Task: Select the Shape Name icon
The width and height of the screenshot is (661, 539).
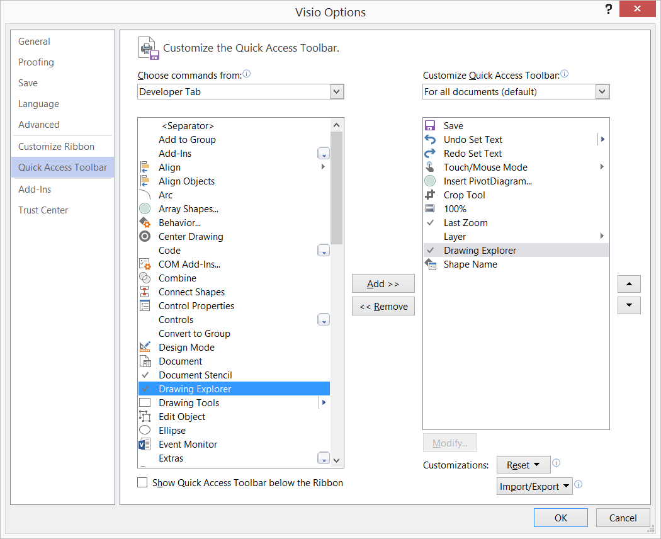Action: (x=431, y=264)
